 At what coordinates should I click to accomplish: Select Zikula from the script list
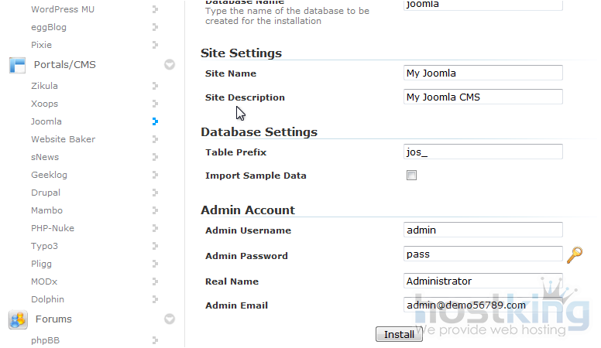click(44, 86)
